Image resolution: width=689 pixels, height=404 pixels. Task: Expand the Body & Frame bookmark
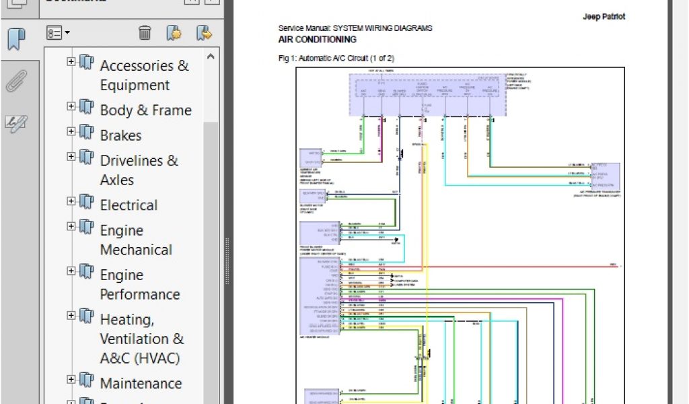click(x=71, y=106)
